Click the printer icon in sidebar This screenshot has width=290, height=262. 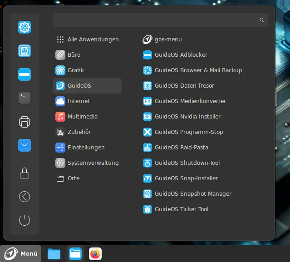[25, 122]
